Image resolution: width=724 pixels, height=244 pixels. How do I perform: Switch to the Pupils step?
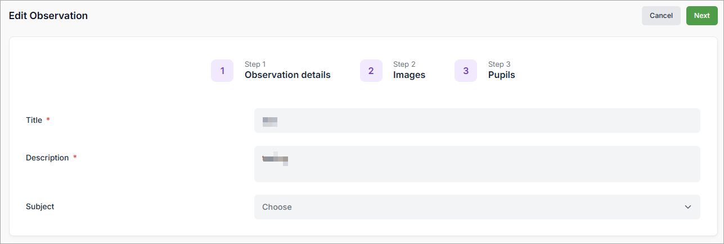pyautogui.click(x=501, y=75)
